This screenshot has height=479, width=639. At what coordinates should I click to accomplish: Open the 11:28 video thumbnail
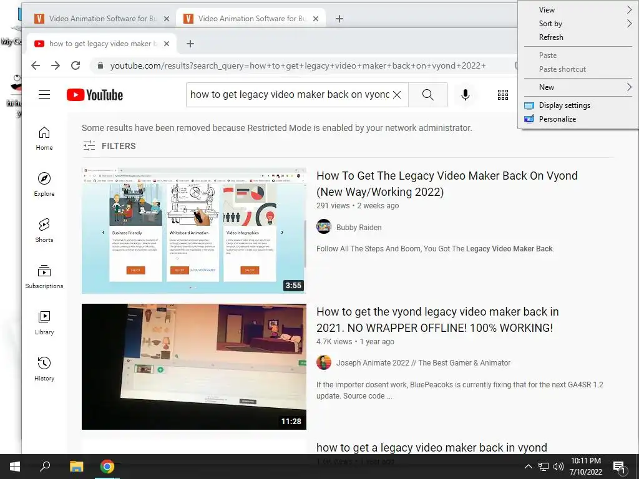pyautogui.click(x=193, y=367)
